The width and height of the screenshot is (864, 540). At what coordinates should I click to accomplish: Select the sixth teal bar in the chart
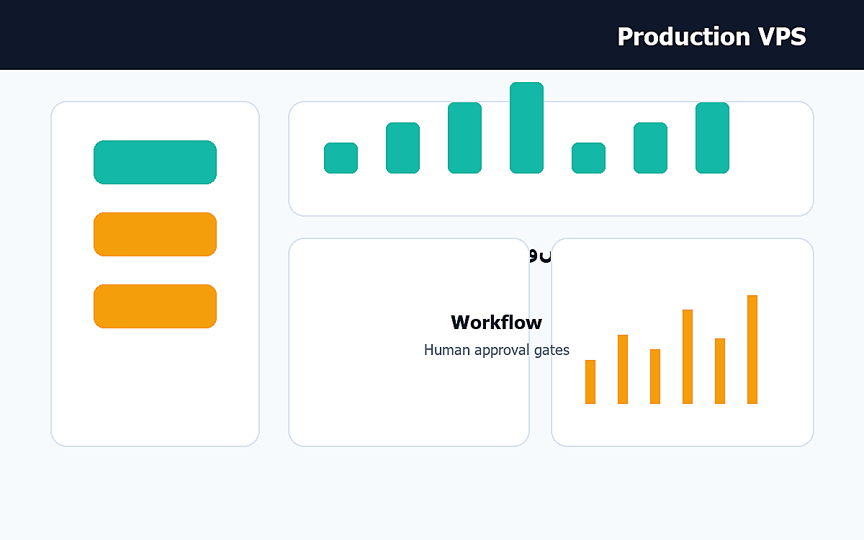click(x=650, y=148)
